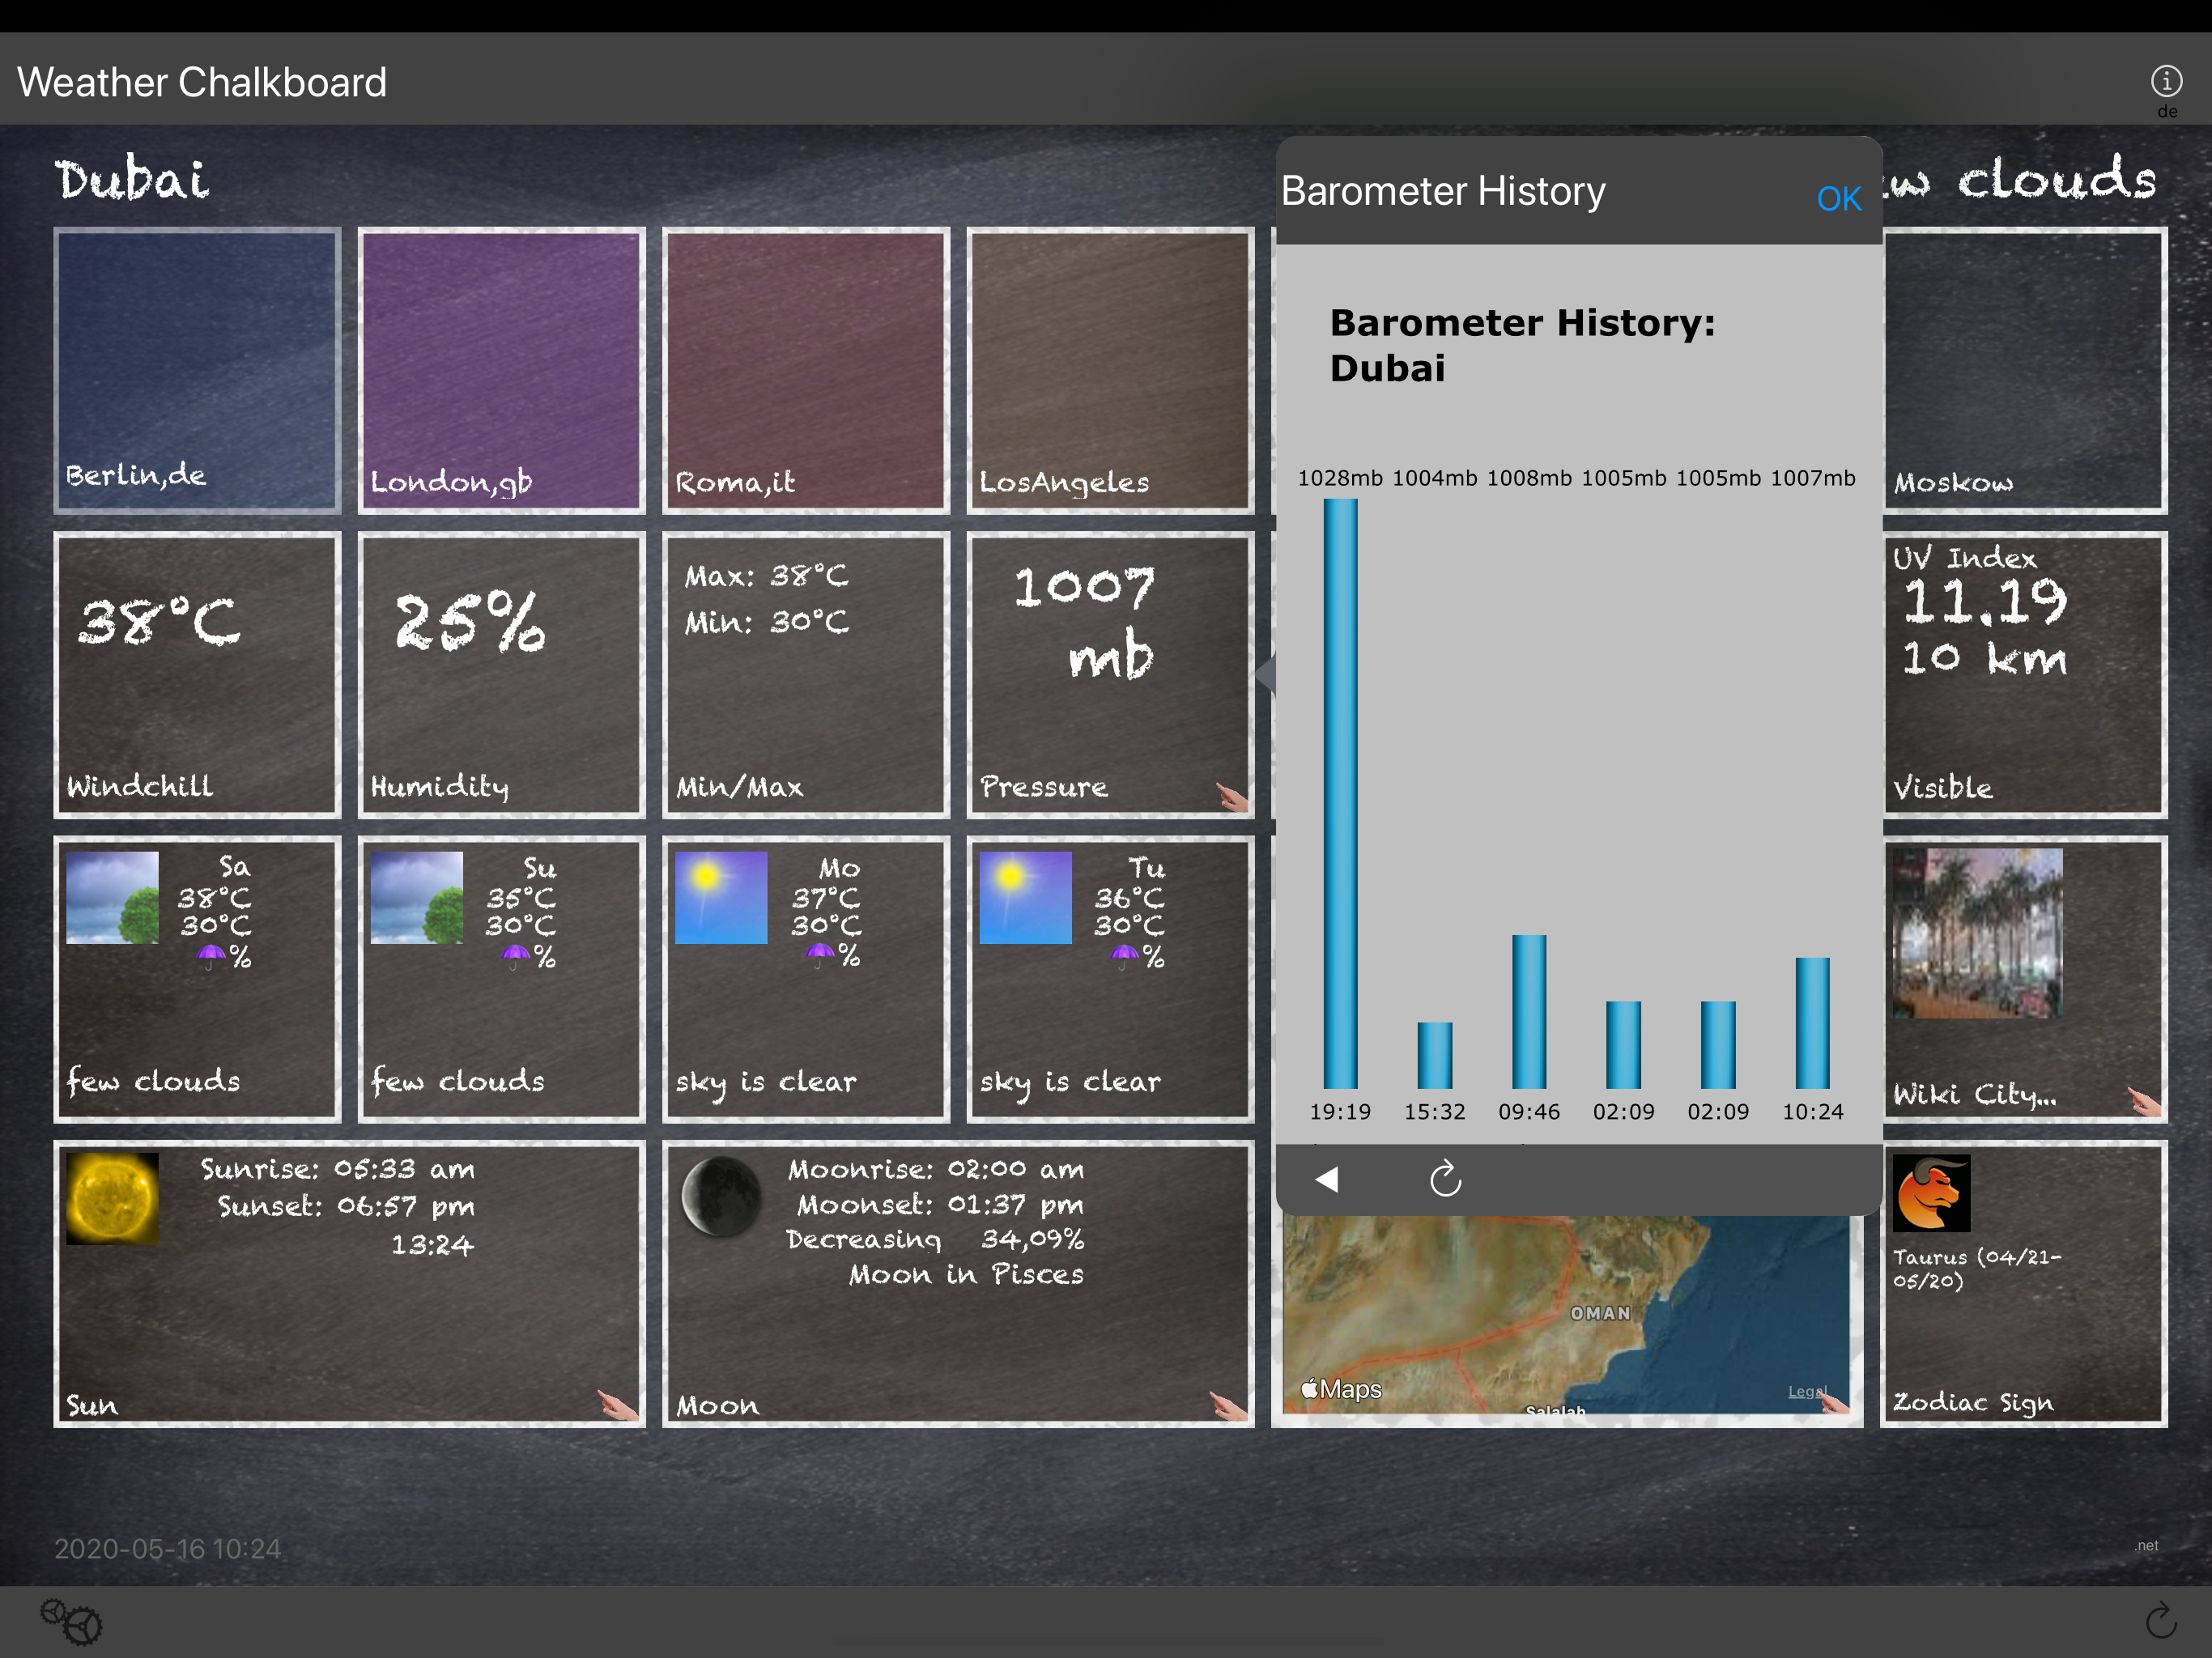Click the moon phase image
2212x1658 pixels.
pos(721,1196)
